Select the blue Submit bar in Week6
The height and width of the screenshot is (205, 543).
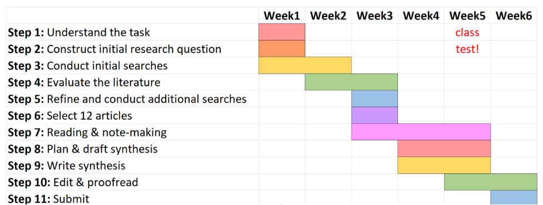point(514,197)
